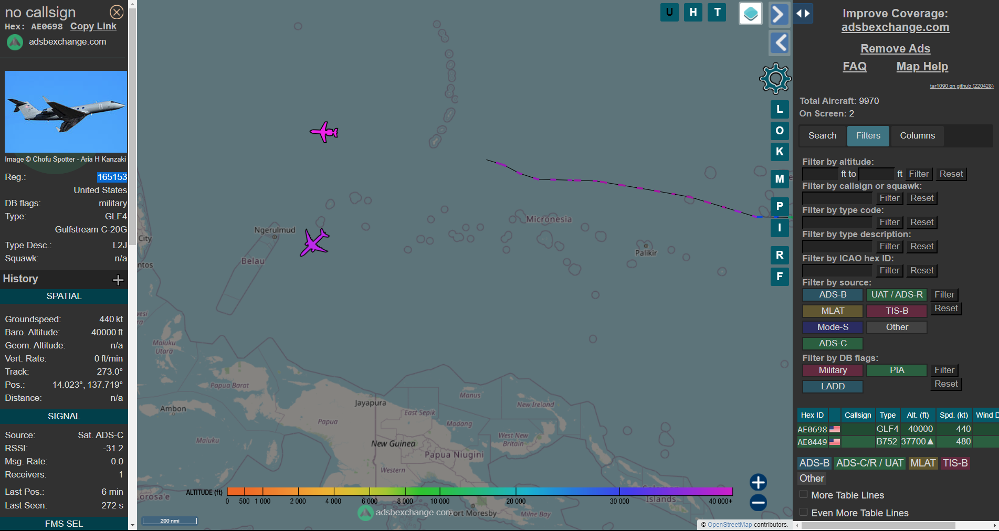The width and height of the screenshot is (999, 531).
Task: Click adsbexchange logo in info panel
Action: pyautogui.click(x=15, y=42)
